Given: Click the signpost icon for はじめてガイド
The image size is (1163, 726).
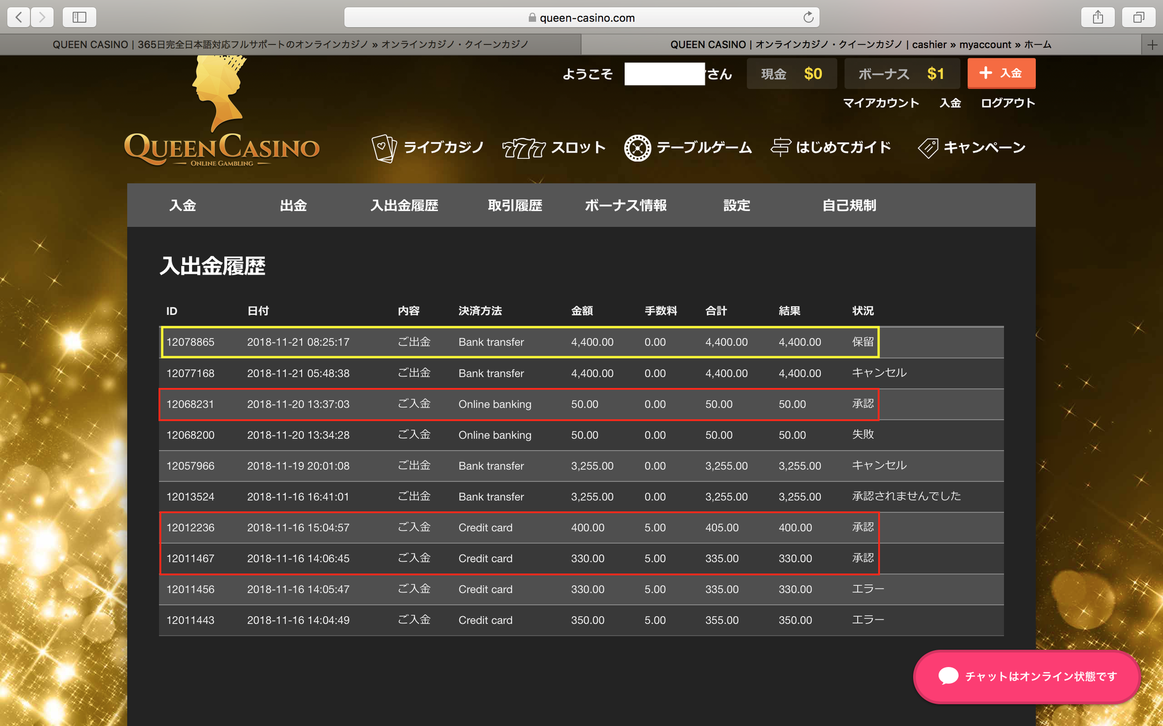Looking at the screenshot, I should click(780, 147).
